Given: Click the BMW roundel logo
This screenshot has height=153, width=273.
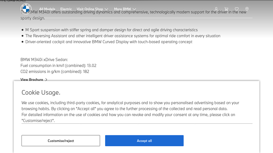Looking at the screenshot, I should click(26, 9).
